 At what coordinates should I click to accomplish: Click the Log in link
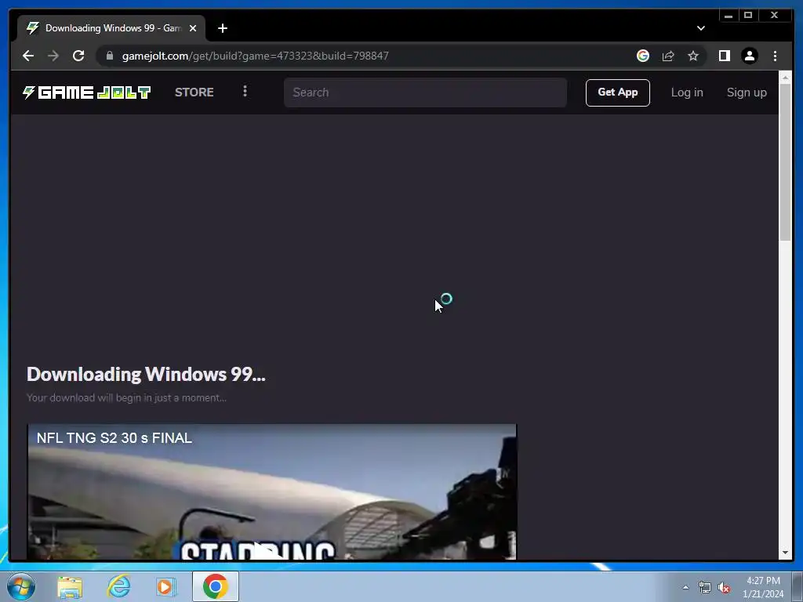(687, 92)
